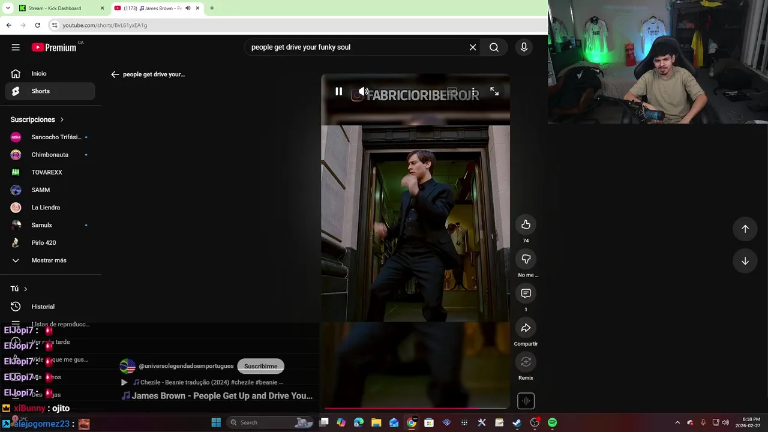Open Microsoft Store from the taskbar

pyautogui.click(x=429, y=422)
